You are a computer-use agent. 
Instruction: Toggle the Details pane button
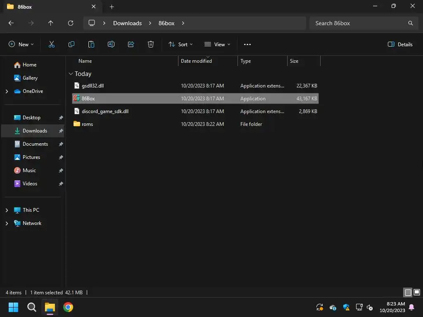coord(400,45)
